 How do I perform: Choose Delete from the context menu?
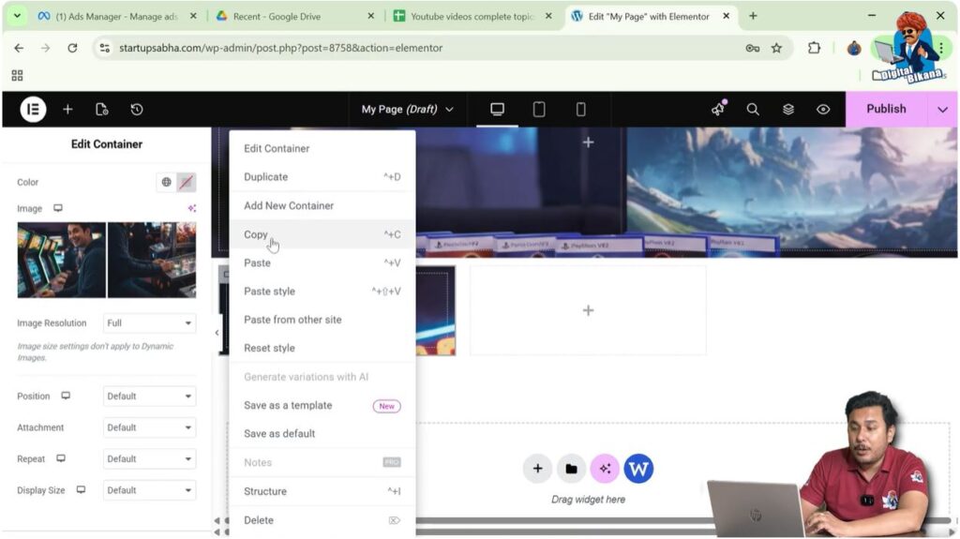click(322, 520)
